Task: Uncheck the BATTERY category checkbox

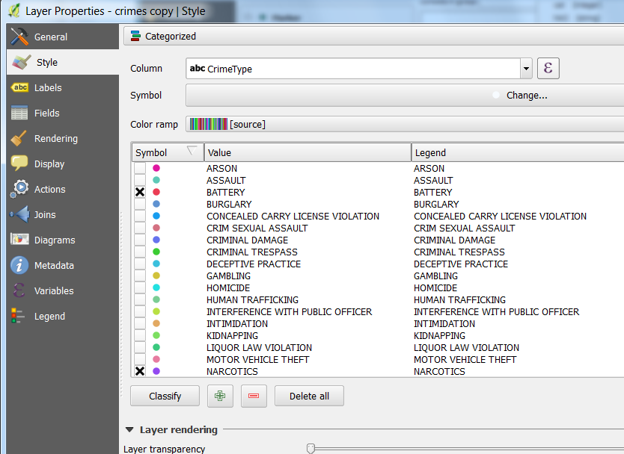Action: click(x=140, y=192)
